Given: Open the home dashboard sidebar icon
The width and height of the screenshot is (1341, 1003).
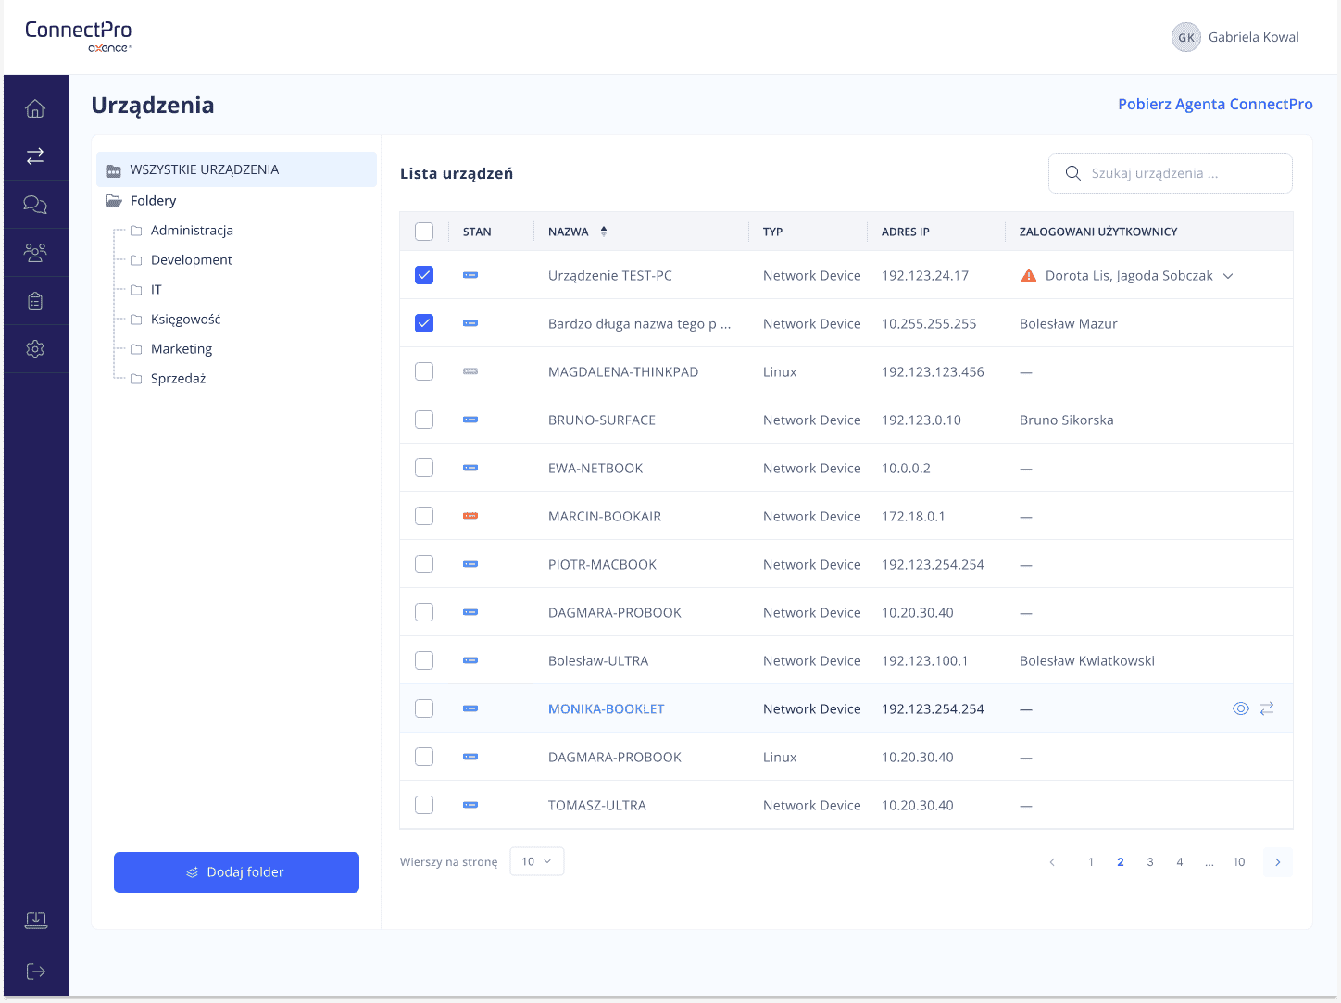Looking at the screenshot, I should 35,108.
